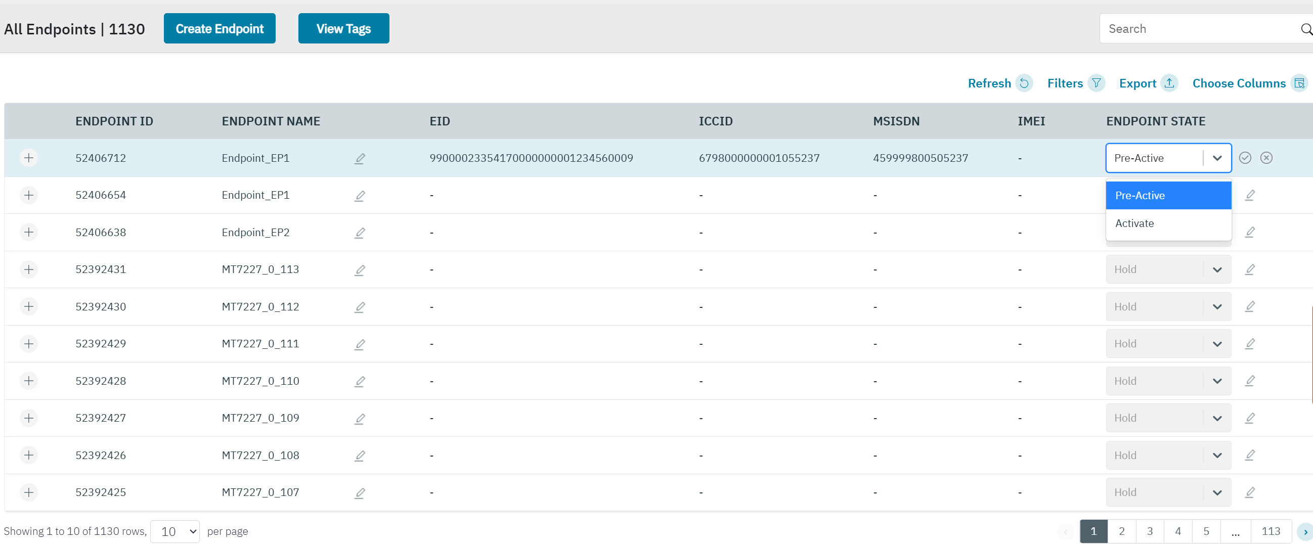This screenshot has height=544, width=1313.
Task: Go to page 3 in pagination
Action: pyautogui.click(x=1150, y=531)
